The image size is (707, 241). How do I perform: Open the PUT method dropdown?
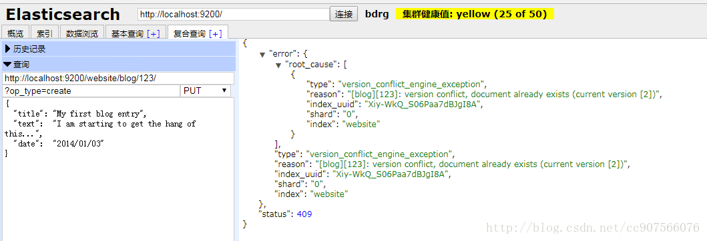pyautogui.click(x=206, y=91)
